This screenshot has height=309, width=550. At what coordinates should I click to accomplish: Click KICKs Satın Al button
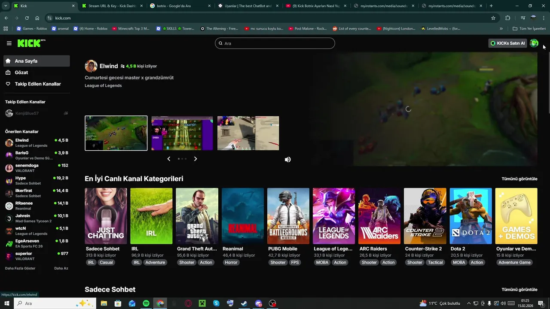pos(508,43)
